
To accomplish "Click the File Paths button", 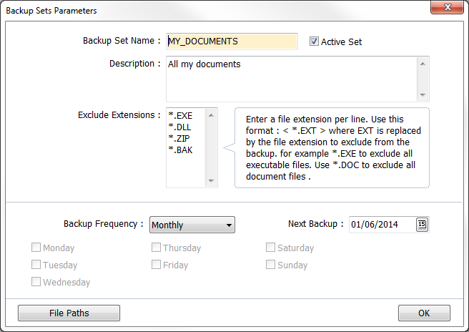I will coord(69,313).
